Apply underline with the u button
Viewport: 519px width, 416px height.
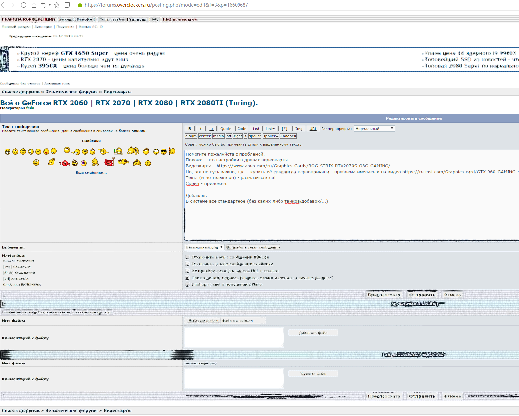click(211, 129)
